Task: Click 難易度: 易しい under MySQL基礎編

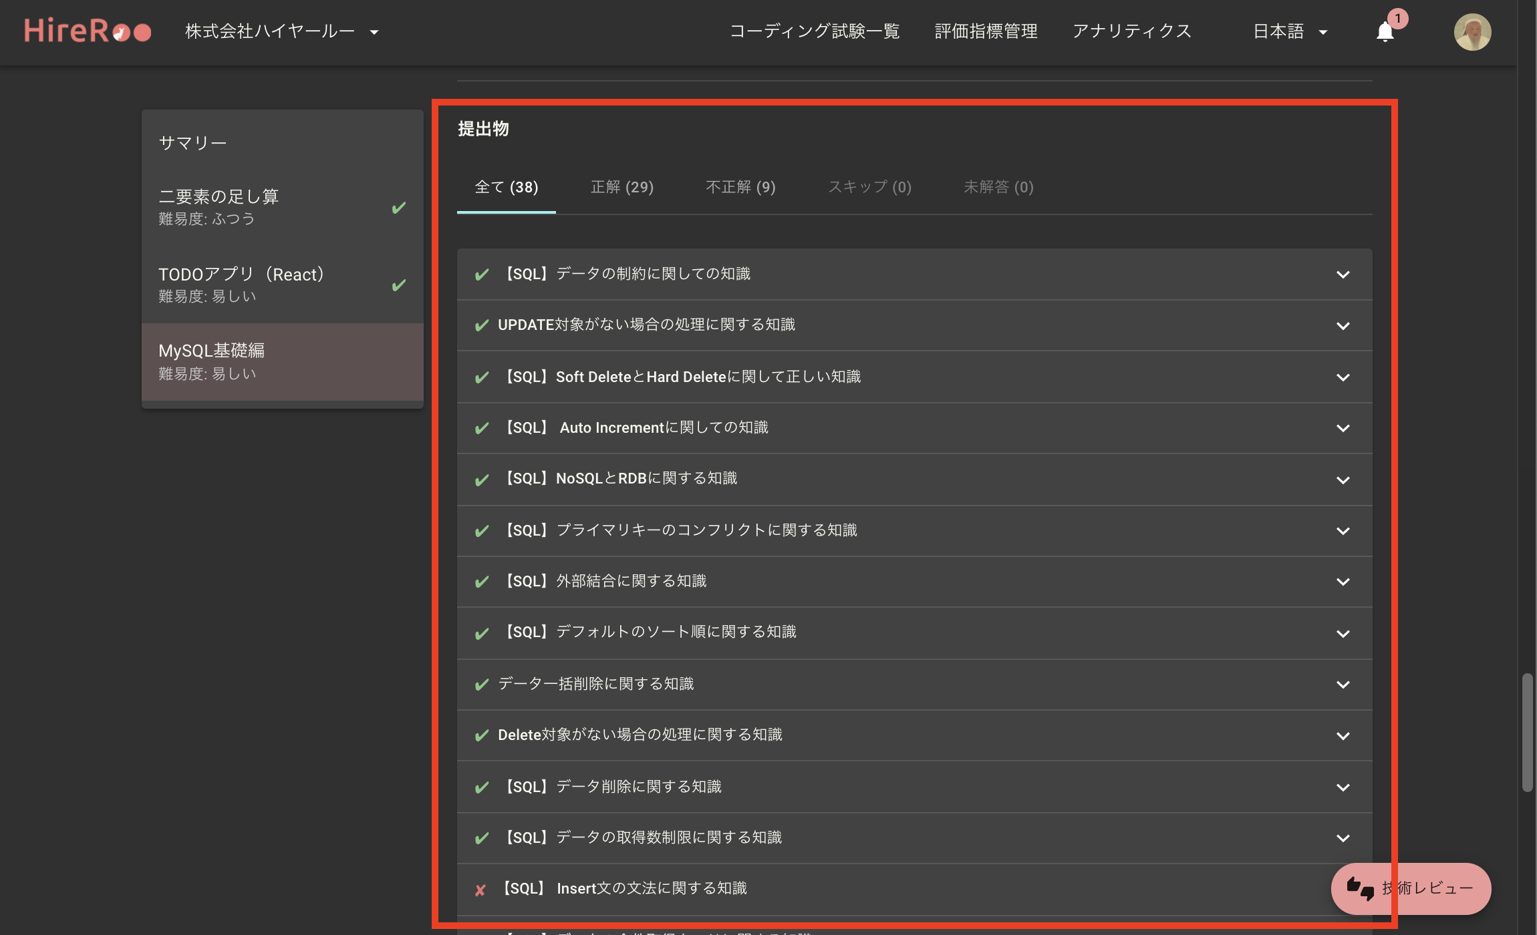Action: (x=207, y=374)
